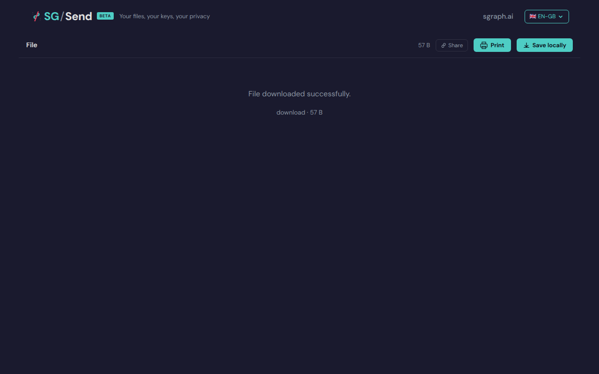Click the teal 'SG' wordmark text

pyautogui.click(x=51, y=16)
